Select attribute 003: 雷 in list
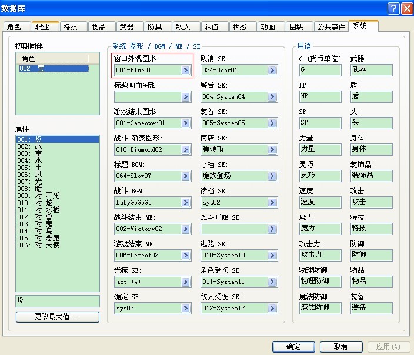The width and height of the screenshot is (414, 355). point(58,153)
